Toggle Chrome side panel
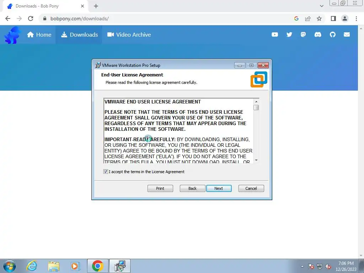Image resolution: width=364 pixels, height=273 pixels. click(333, 18)
